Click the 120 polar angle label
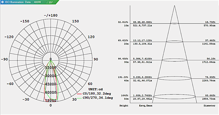This screenshot has height=115, width=219. (91, 37)
